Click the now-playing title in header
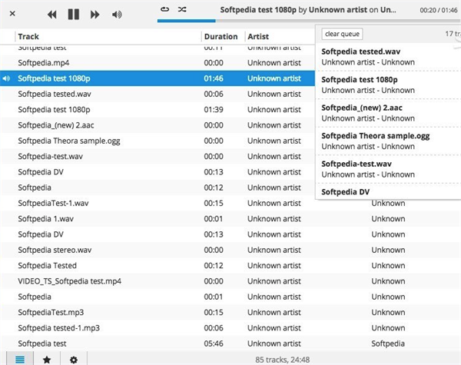Viewport: 461px width, 365px height. (x=308, y=10)
